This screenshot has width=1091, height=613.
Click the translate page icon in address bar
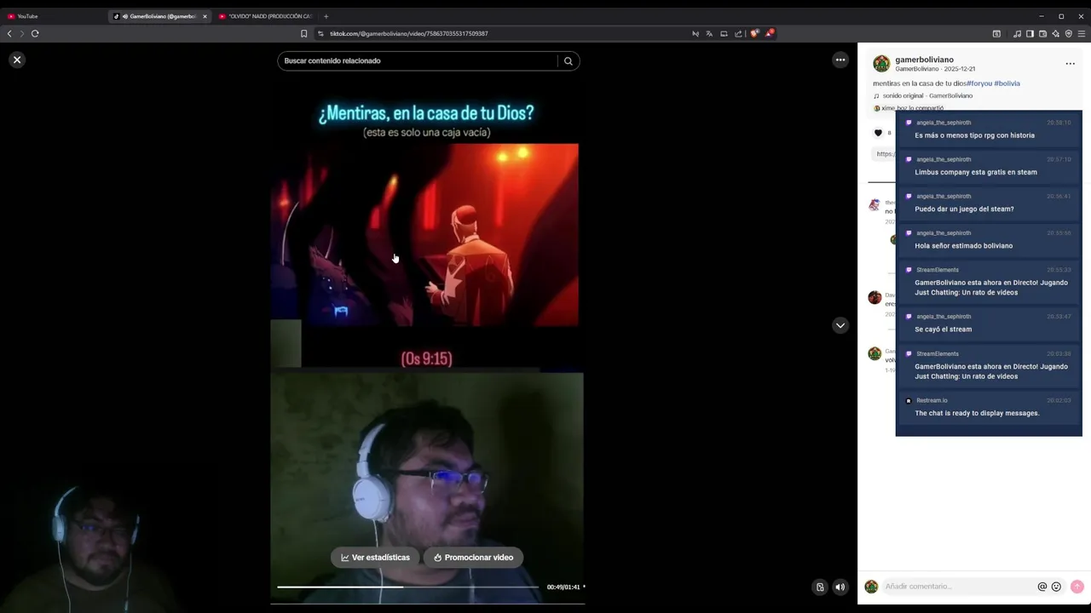(709, 33)
